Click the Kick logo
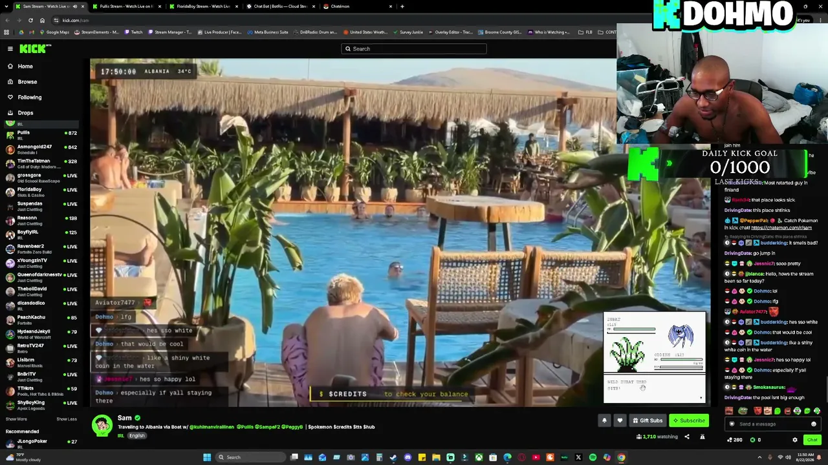 click(32, 48)
